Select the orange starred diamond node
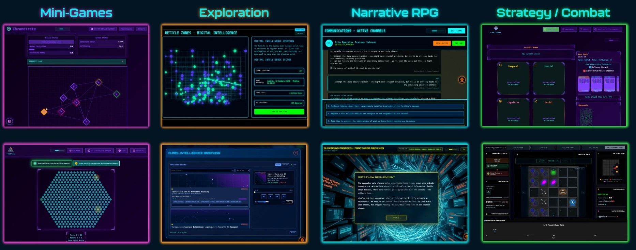The image size is (636, 250). pyautogui.click(x=44, y=112)
